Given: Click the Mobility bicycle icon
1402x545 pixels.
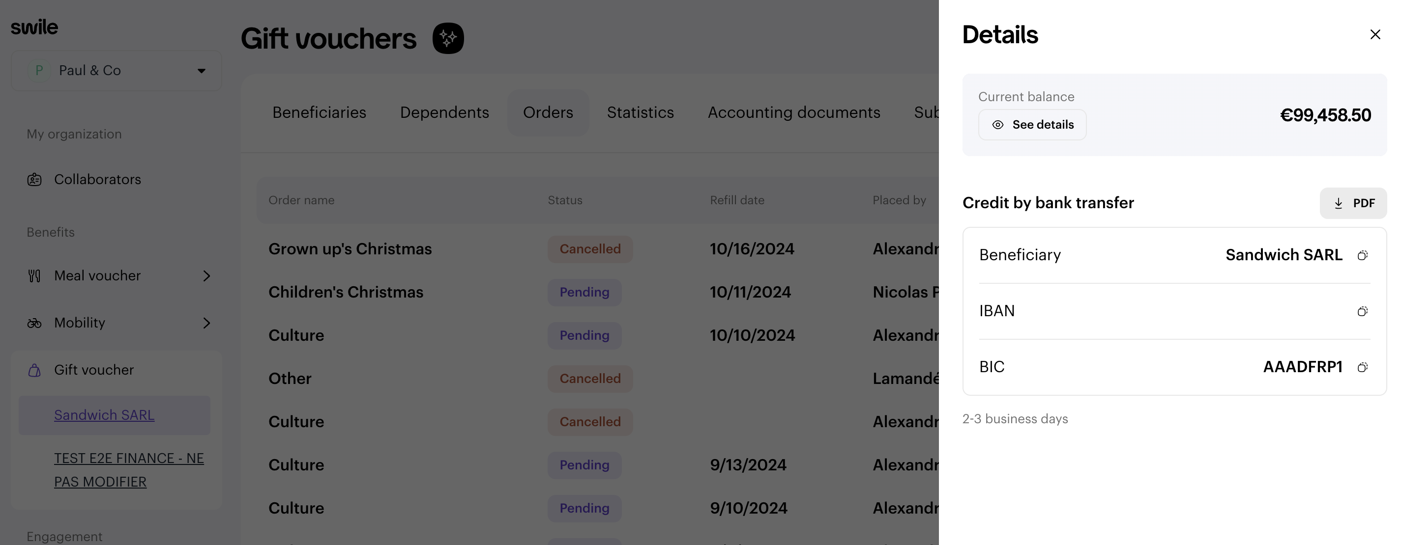Looking at the screenshot, I should click(34, 323).
